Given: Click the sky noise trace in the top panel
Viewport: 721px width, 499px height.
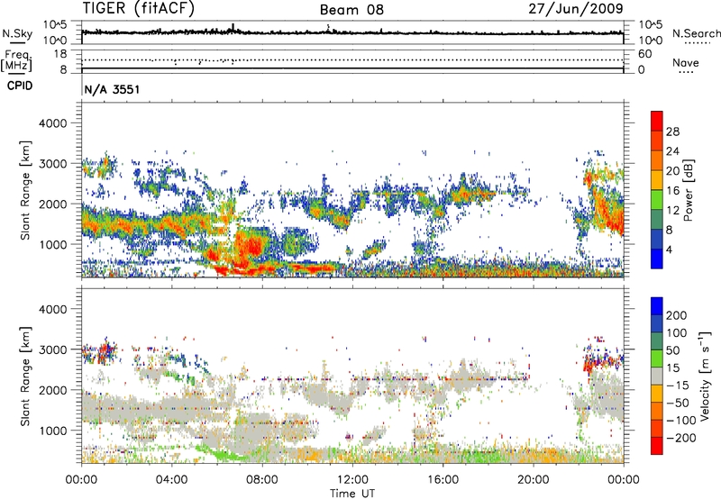Looking at the screenshot, I should click(352, 32).
